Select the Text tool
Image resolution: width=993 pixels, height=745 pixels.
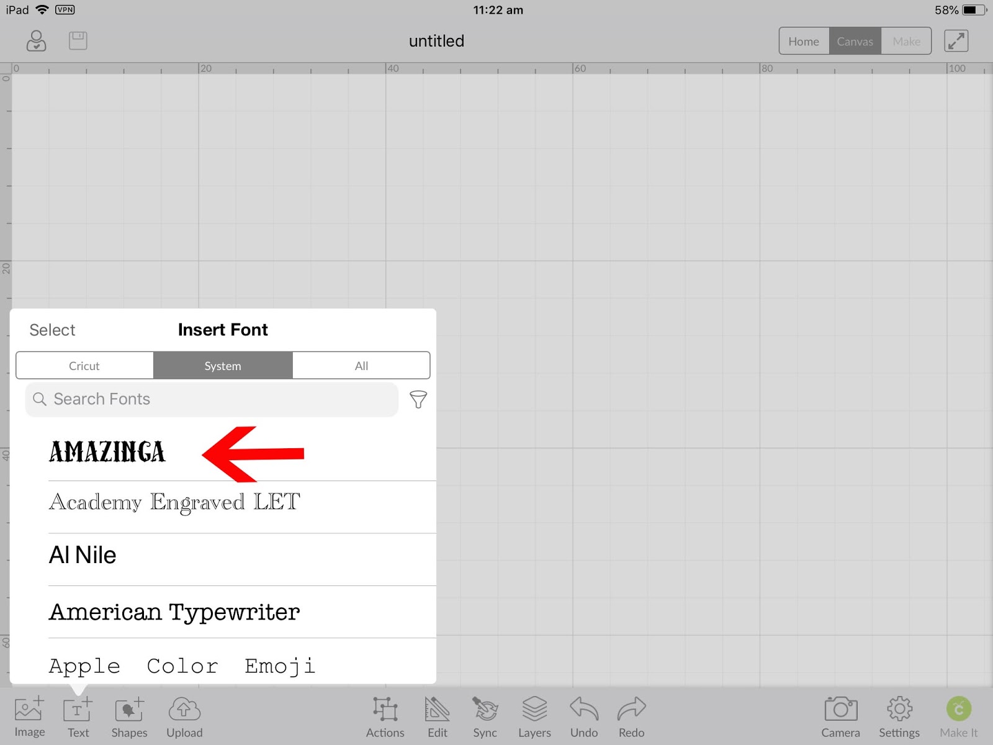(78, 717)
